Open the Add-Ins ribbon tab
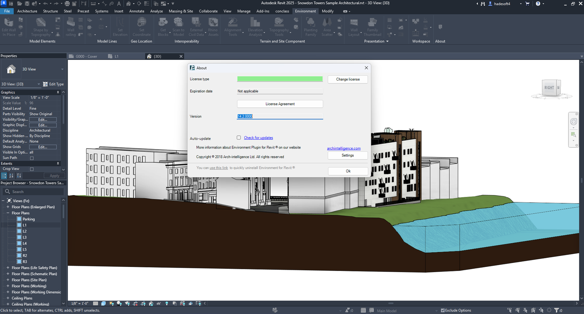The image size is (584, 314). [263, 11]
